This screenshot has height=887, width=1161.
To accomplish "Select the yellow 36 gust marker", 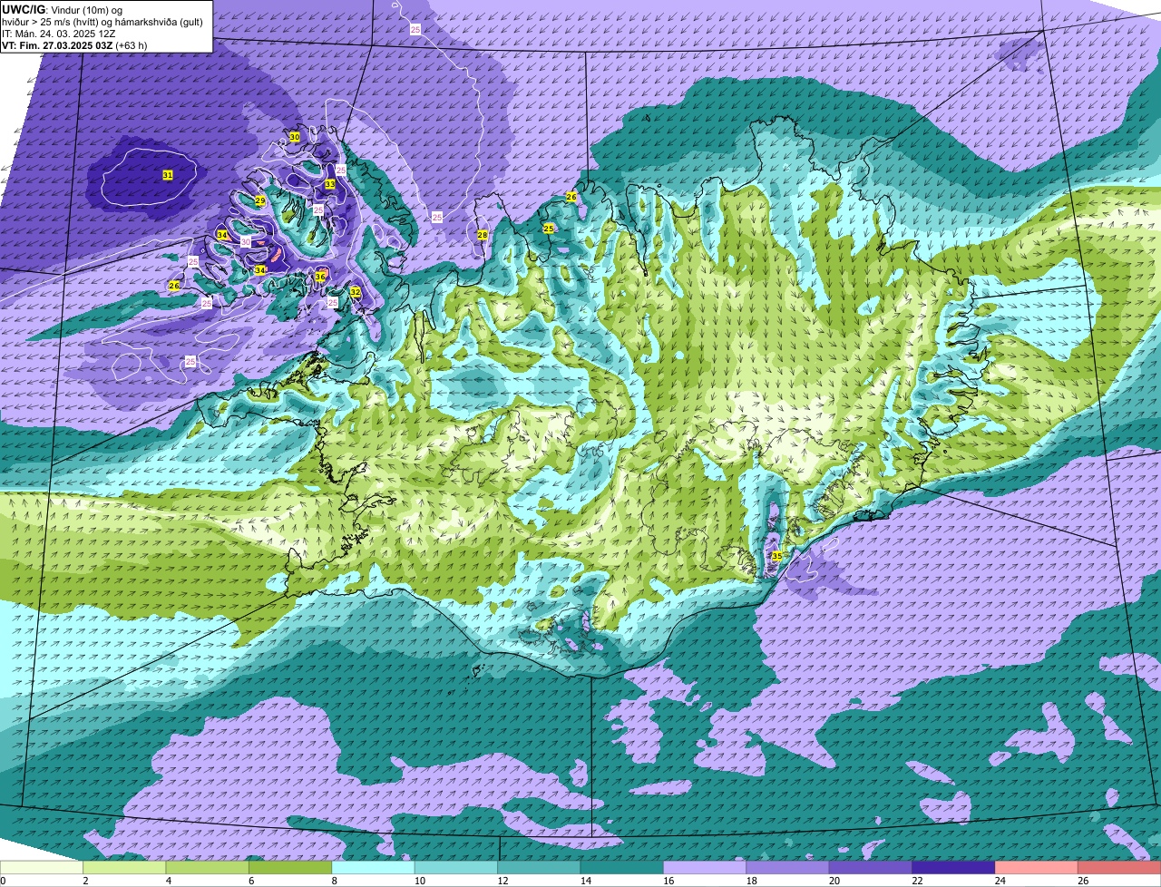I will [320, 277].
